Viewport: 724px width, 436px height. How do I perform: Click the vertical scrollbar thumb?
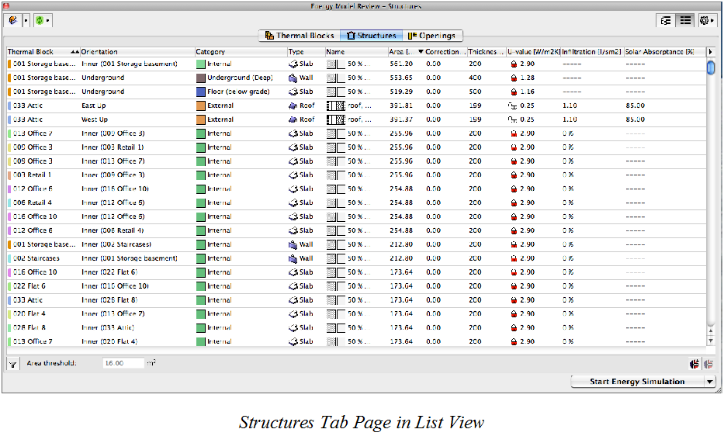[711, 67]
